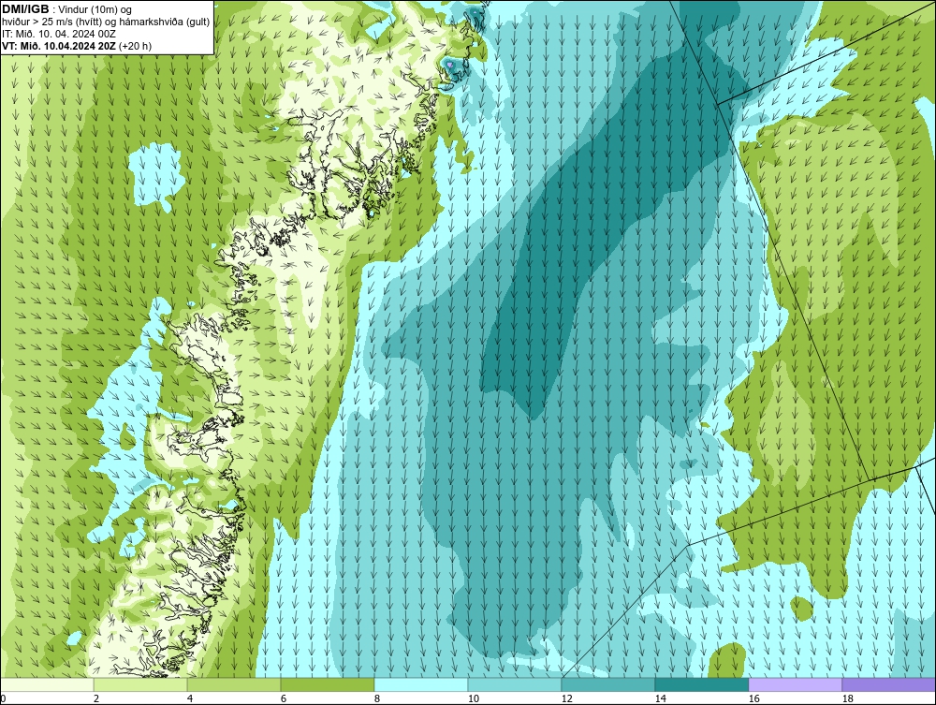Click the 16–18 m/s lavender legend swatch
936x705 pixels.
click(795, 684)
